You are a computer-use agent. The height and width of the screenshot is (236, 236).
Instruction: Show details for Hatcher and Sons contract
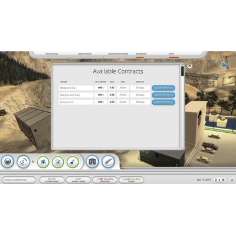tap(163, 95)
